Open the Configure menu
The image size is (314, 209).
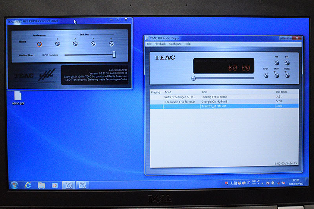(x=175, y=44)
